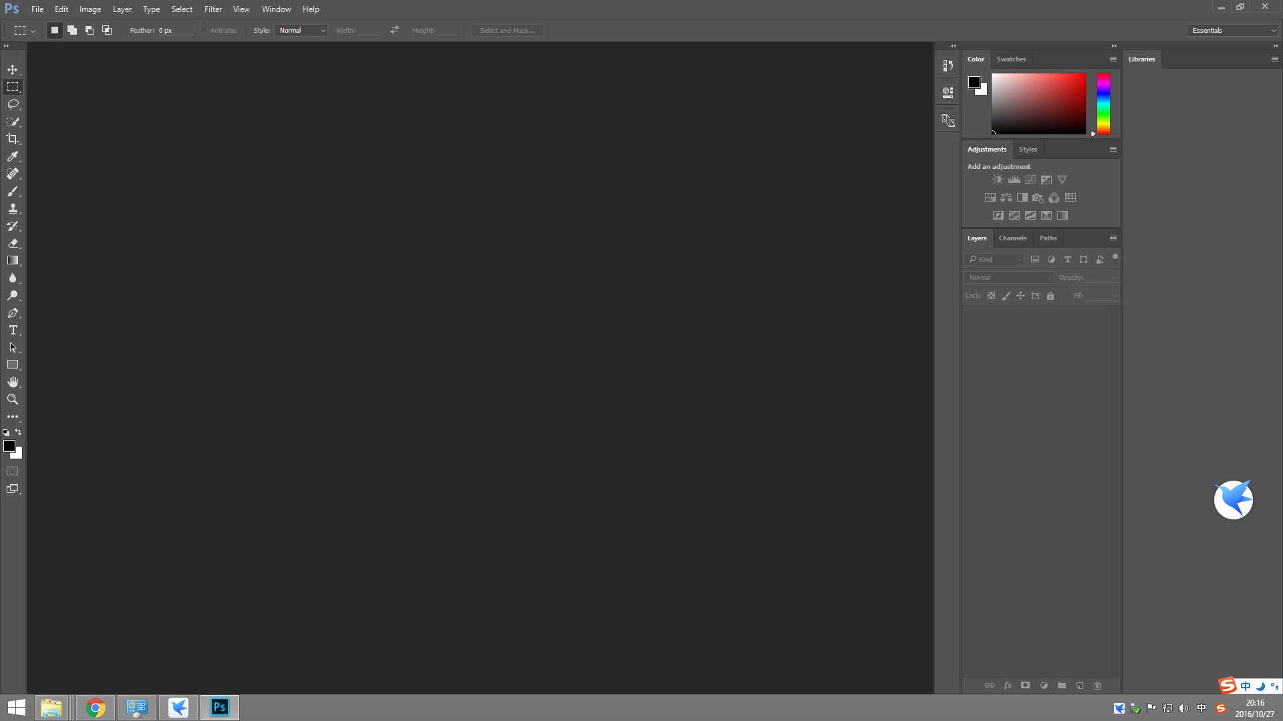Select the Lasso tool

(x=13, y=104)
